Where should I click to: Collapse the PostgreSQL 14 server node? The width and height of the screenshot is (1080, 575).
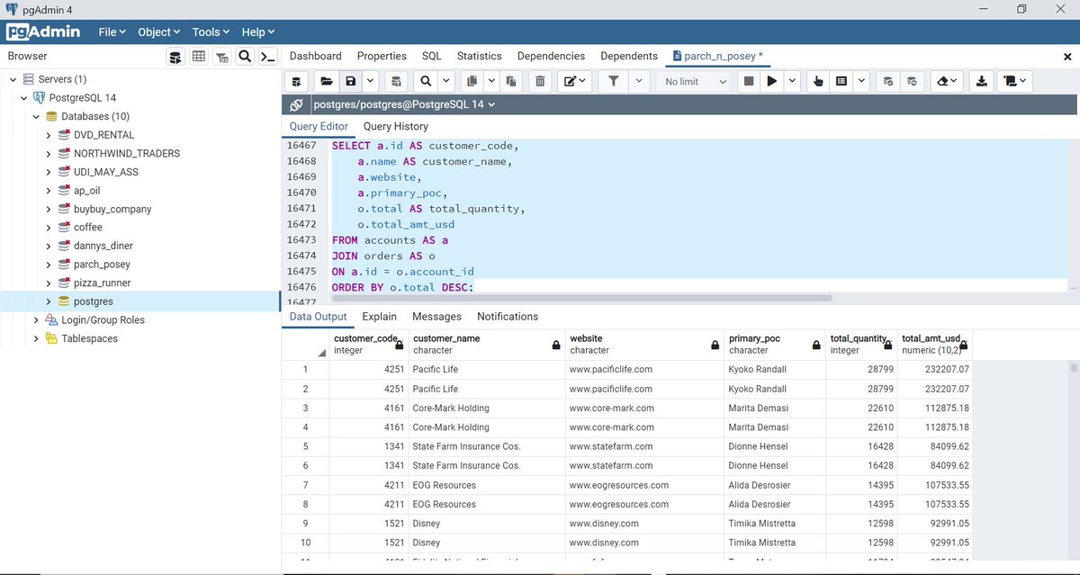tap(25, 97)
